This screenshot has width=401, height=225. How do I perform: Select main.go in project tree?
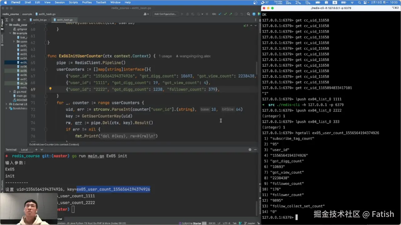click(20, 96)
